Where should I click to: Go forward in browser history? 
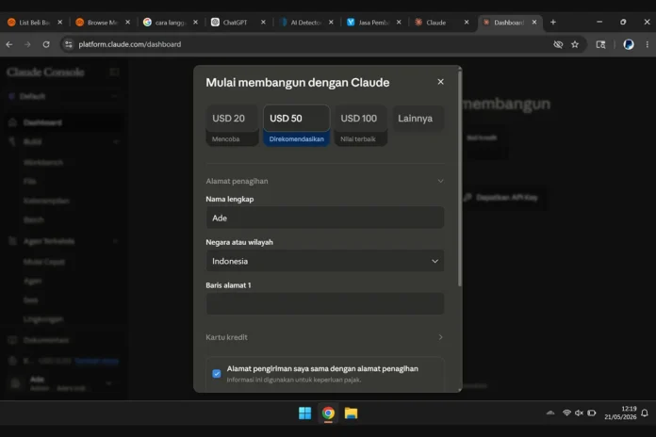click(x=27, y=44)
